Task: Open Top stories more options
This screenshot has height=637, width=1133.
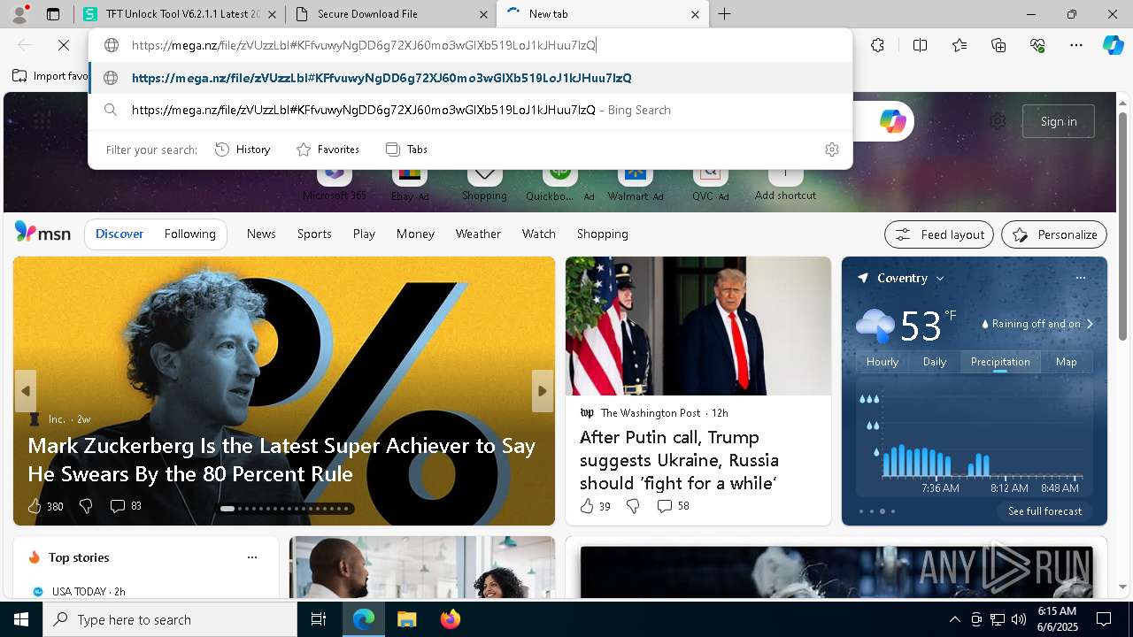Action: click(x=252, y=557)
